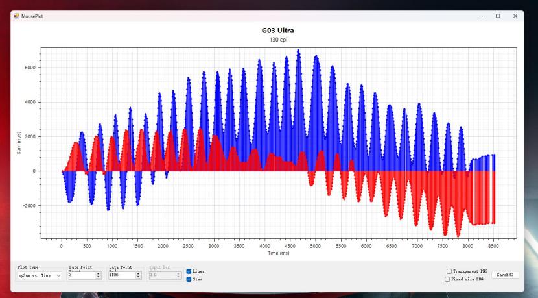Viewport: 538px width, 298px height.
Task: Click the 2500 tick on the time axis
Action: point(189,246)
